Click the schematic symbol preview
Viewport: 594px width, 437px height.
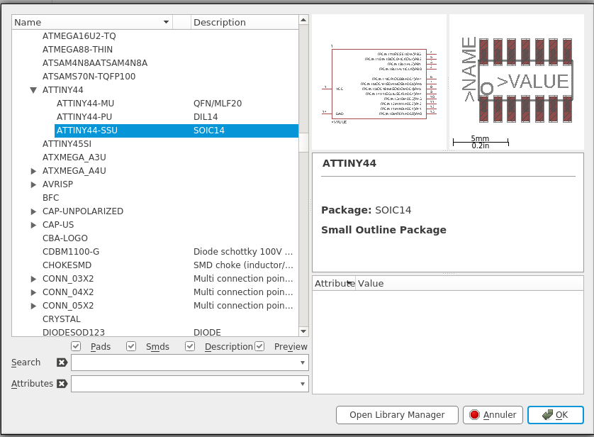(379, 84)
